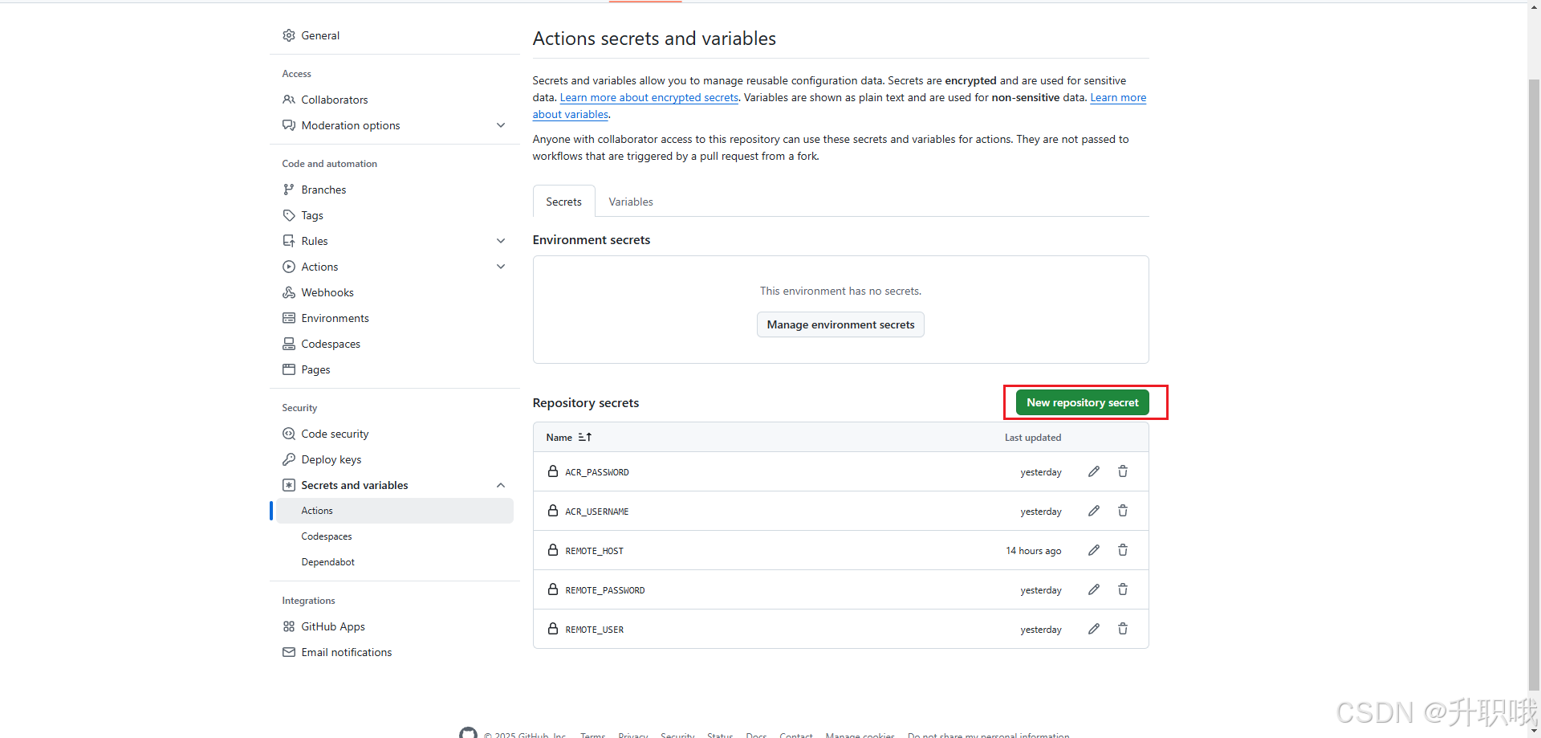Click the Webhooks icon in sidebar
Viewport: 1541px width, 738px height.
(289, 292)
